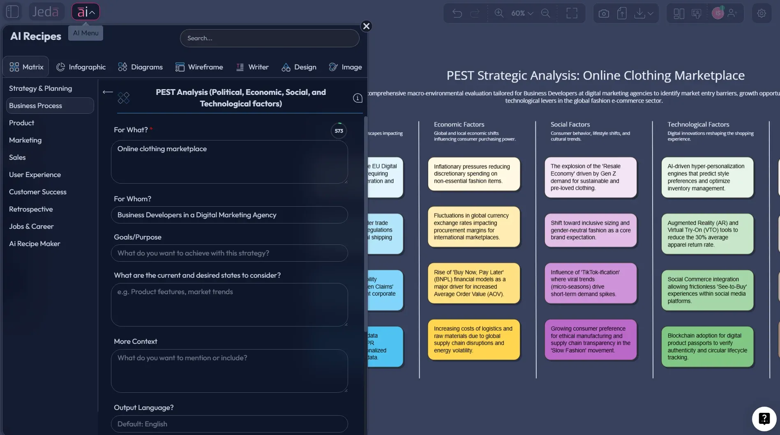
Task: Click the recipe Search field
Action: pyautogui.click(x=270, y=38)
